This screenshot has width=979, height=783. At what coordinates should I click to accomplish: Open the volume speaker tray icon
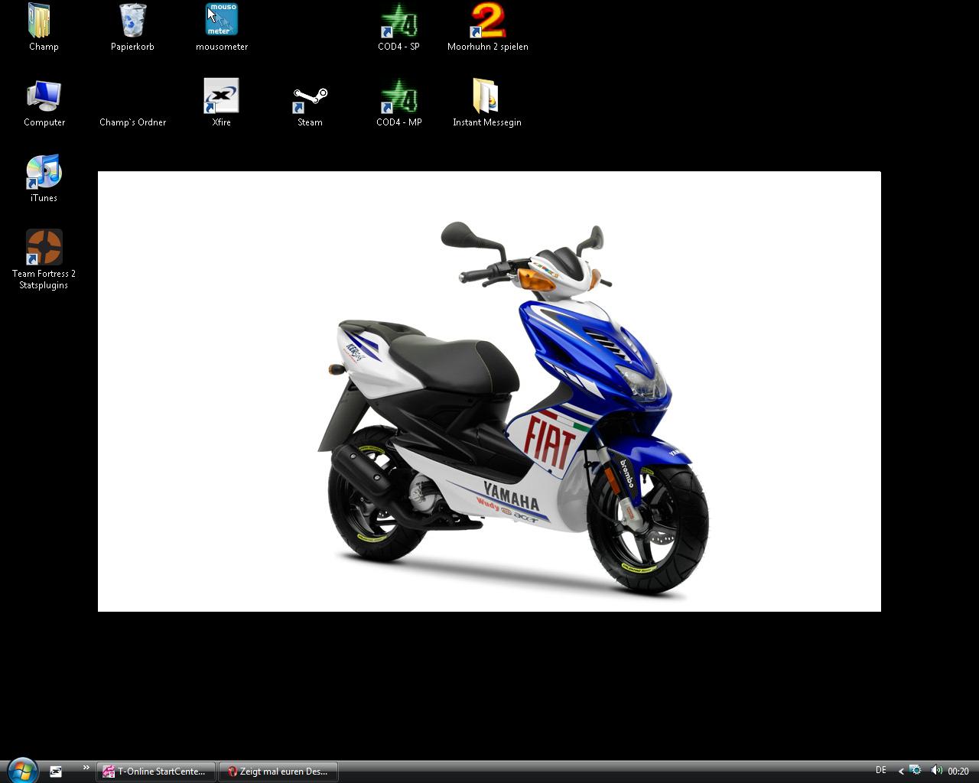(936, 771)
